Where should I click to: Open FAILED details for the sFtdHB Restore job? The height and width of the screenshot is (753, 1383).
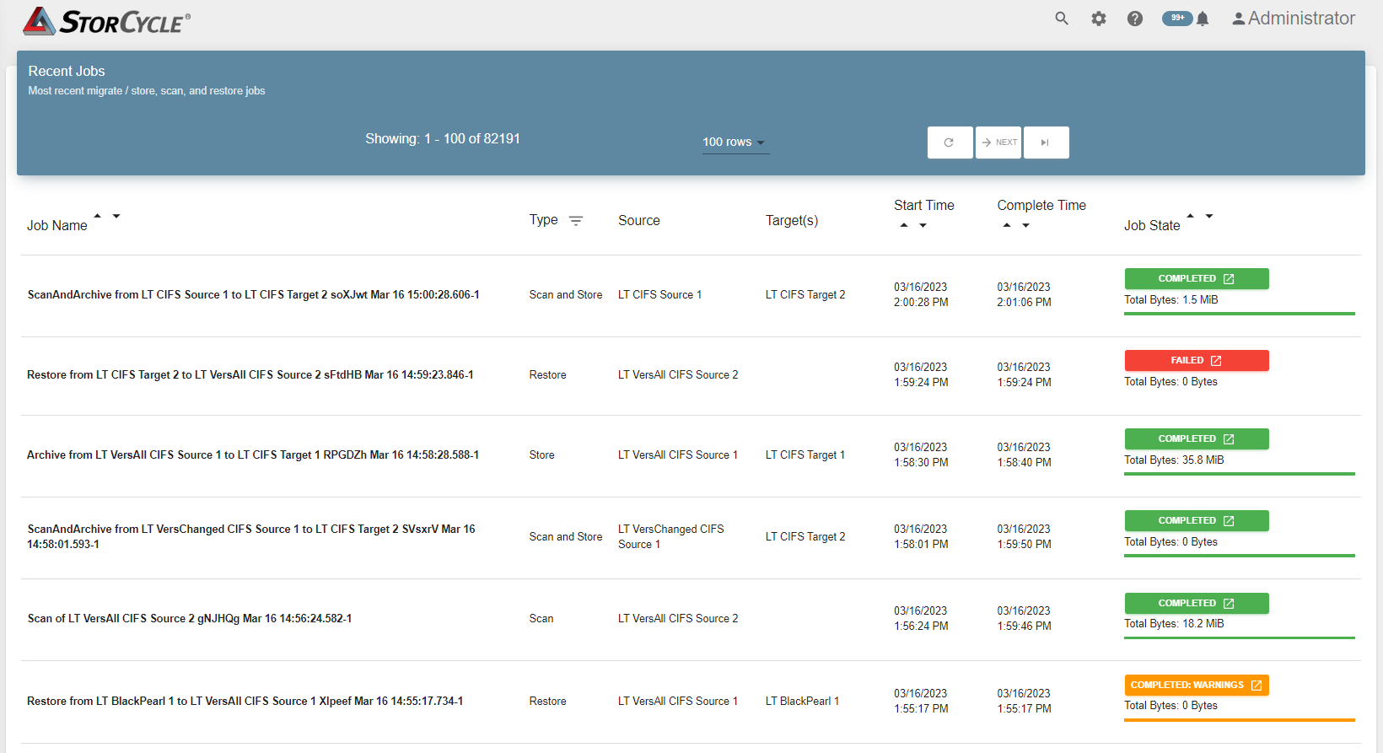[x=1197, y=360]
